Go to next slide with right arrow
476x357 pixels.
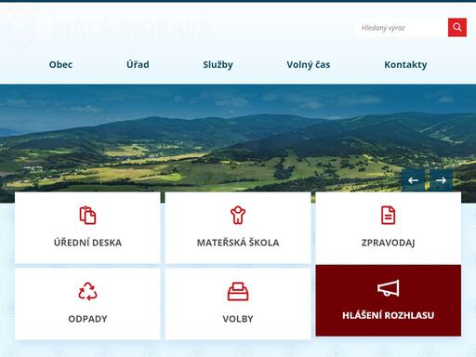pyautogui.click(x=441, y=180)
